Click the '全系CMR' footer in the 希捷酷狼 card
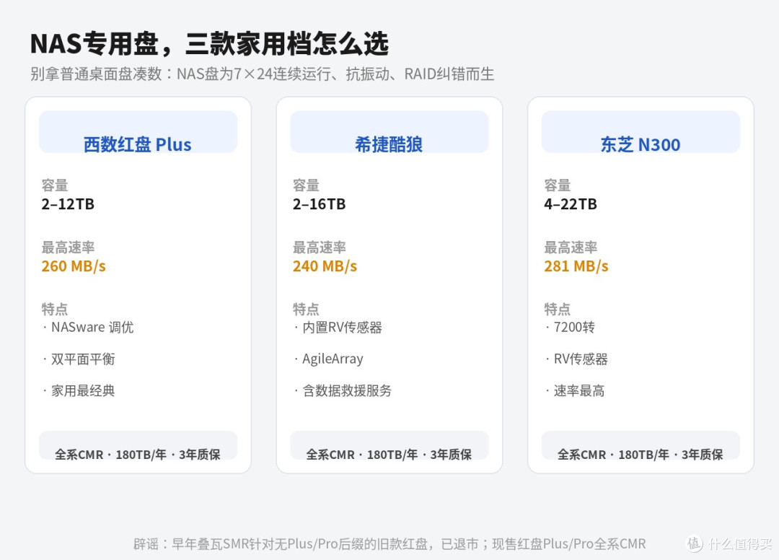Viewport: 779px width, 560px height. [389, 446]
